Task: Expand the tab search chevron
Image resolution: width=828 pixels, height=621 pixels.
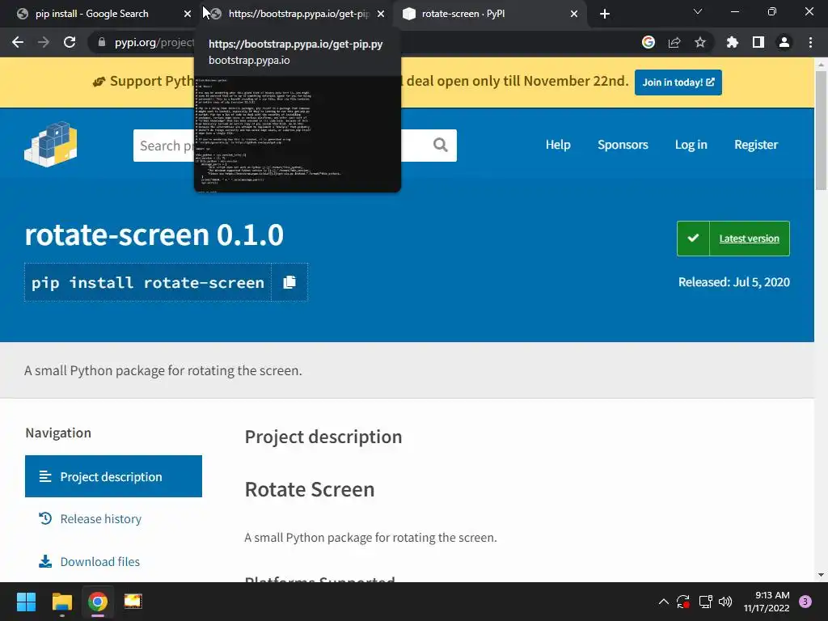Action: click(698, 11)
